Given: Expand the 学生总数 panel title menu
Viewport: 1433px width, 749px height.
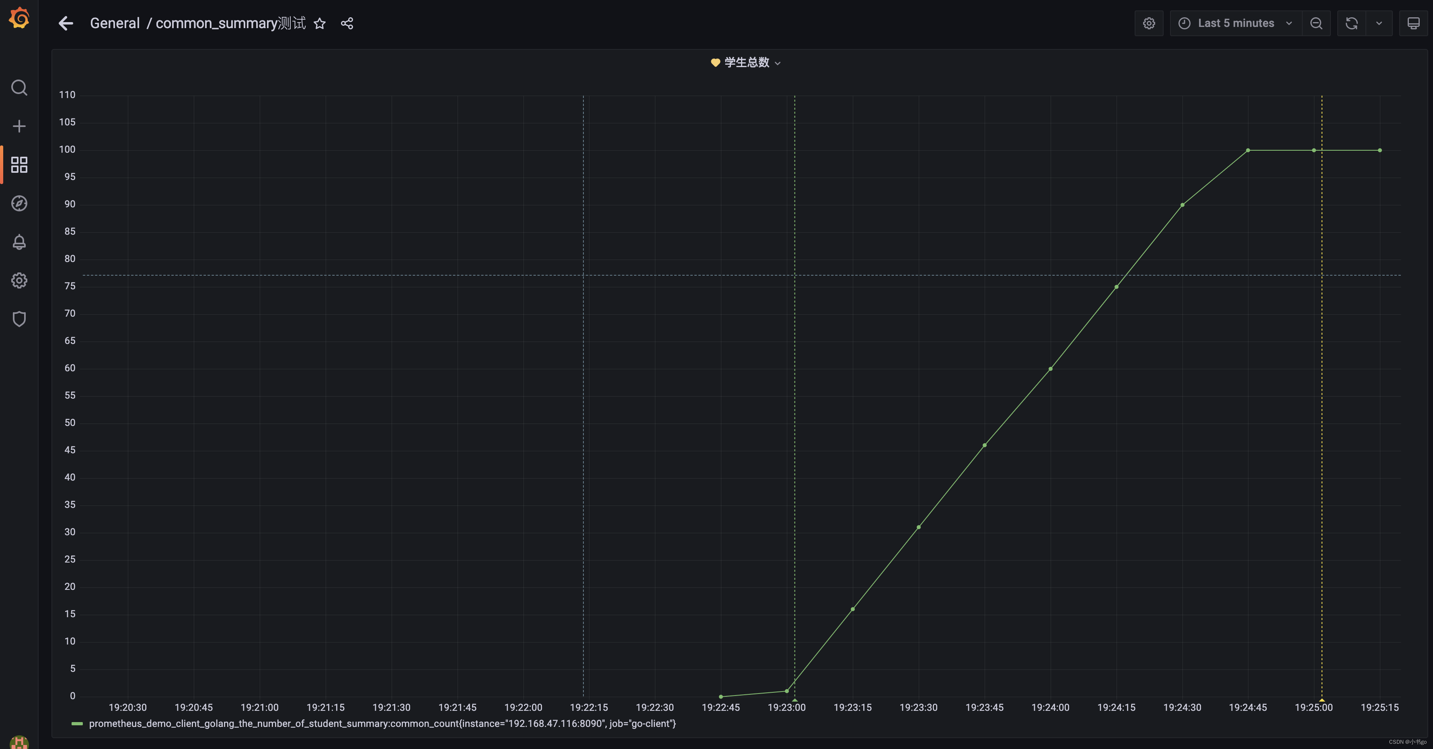Looking at the screenshot, I should coord(747,62).
